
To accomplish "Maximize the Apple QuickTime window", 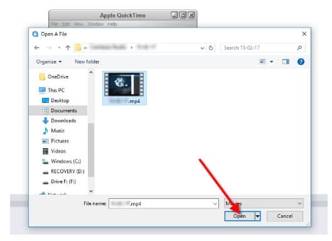I will tap(183, 15).
